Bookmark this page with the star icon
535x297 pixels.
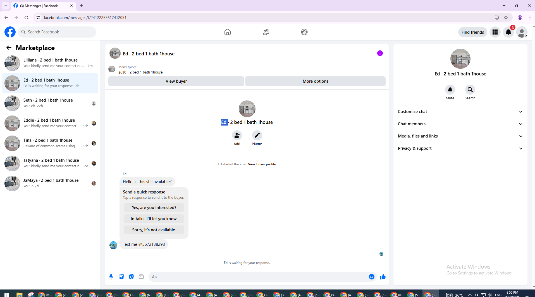(x=506, y=18)
